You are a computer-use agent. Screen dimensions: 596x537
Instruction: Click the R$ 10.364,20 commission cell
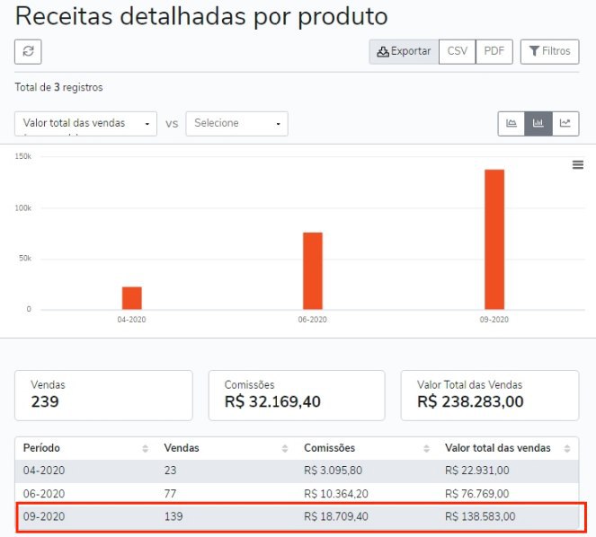[x=336, y=494]
